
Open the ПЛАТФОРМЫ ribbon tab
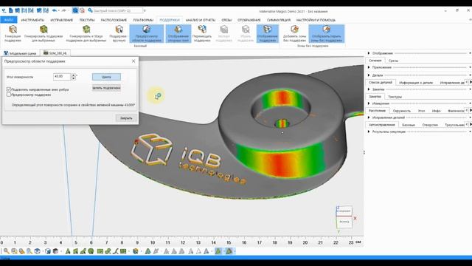[143, 20]
